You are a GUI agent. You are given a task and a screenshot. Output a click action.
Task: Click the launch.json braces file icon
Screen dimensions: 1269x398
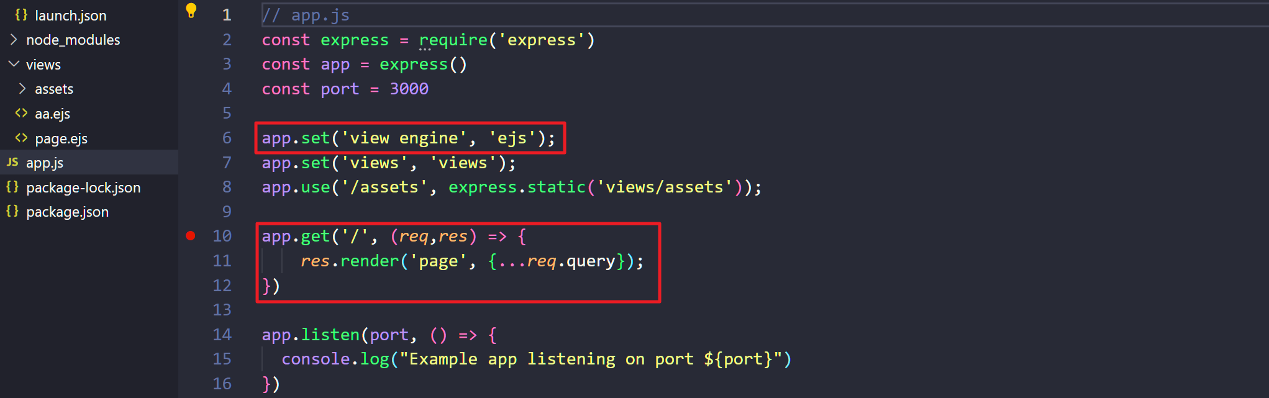point(21,15)
